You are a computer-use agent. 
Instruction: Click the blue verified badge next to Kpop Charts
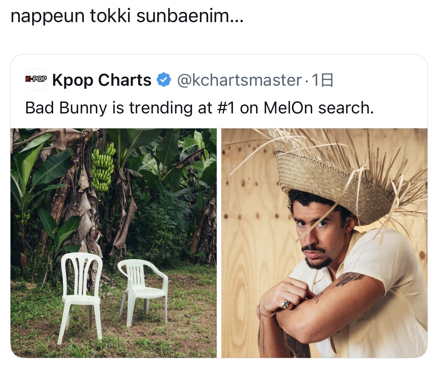[164, 80]
